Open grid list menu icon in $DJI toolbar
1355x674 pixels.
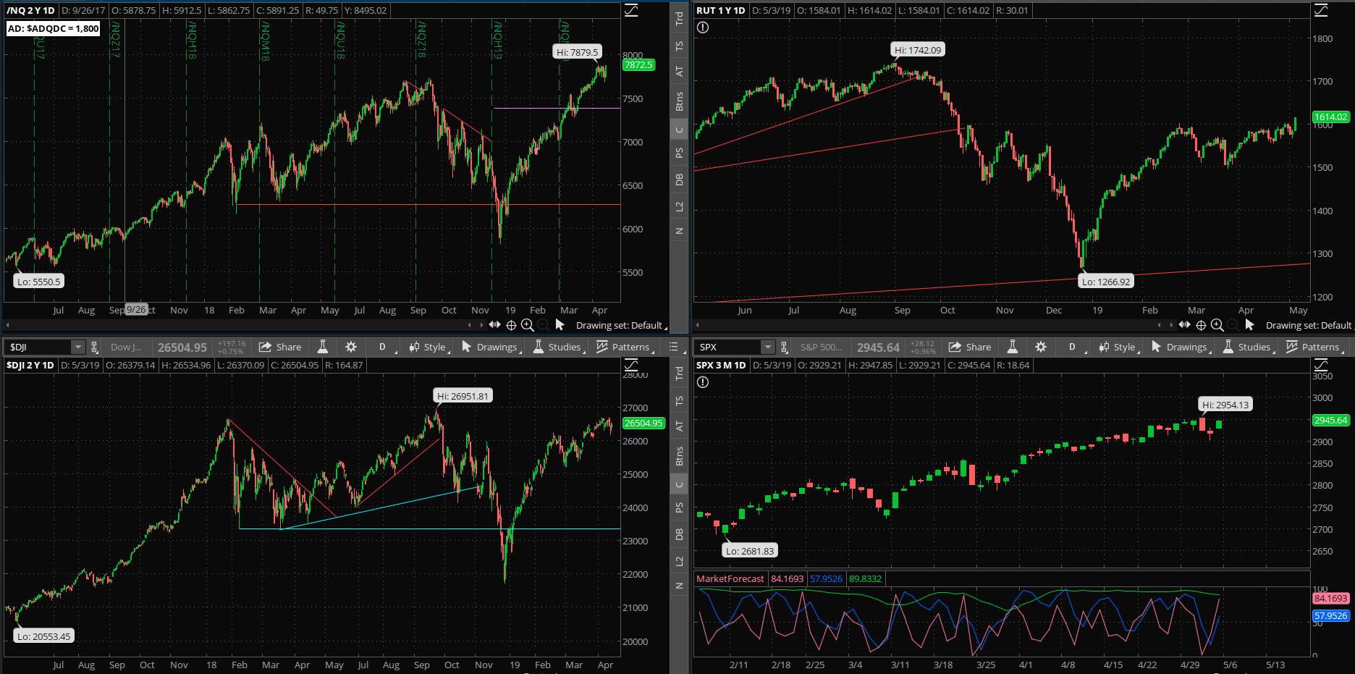[673, 347]
